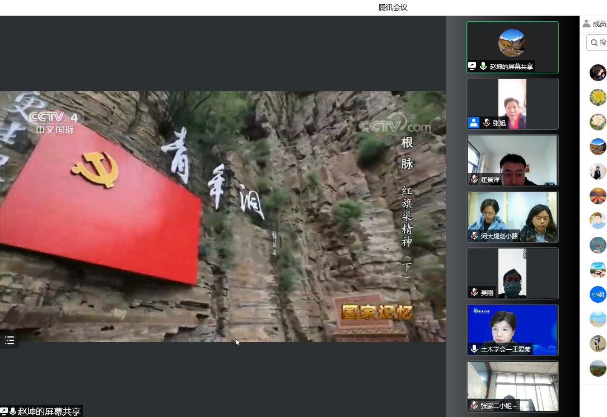
Task: Select the yellow flower avatar in member list
Action: (x=597, y=97)
